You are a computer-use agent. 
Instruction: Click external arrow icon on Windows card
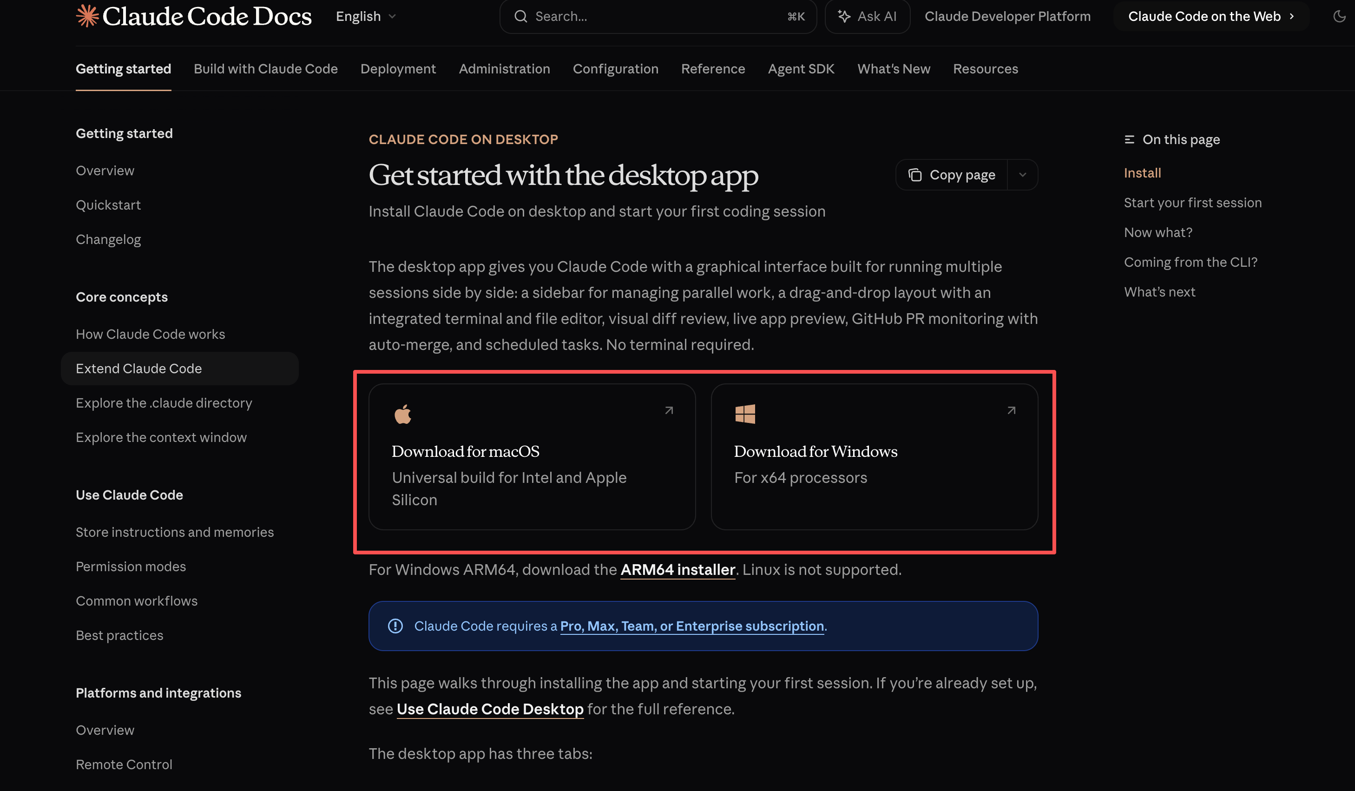[x=1012, y=410]
